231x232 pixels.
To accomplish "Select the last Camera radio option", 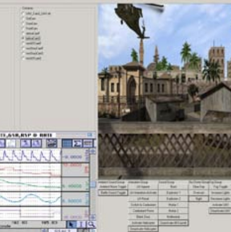I will coord(23,58).
